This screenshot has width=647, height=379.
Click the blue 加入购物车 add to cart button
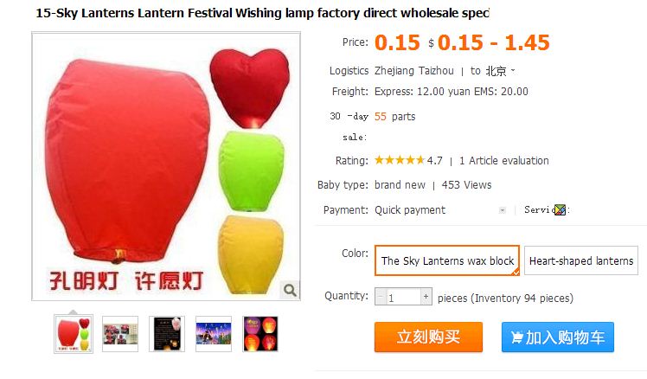[x=557, y=337]
